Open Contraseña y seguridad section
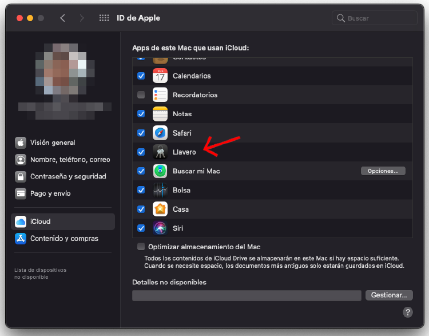Viewport: 429px width, 336px height. 63,177
